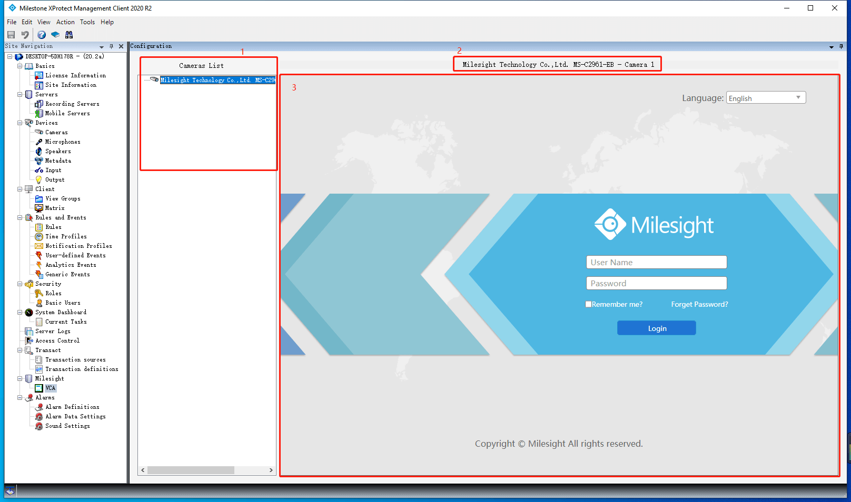
Task: Select Current Tasks in the tree
Action: [x=66, y=322]
